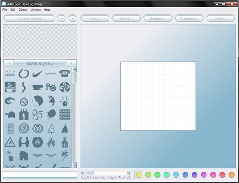239x183 pixels.
Task: Select the flame in circle icon
Action: 37,142
